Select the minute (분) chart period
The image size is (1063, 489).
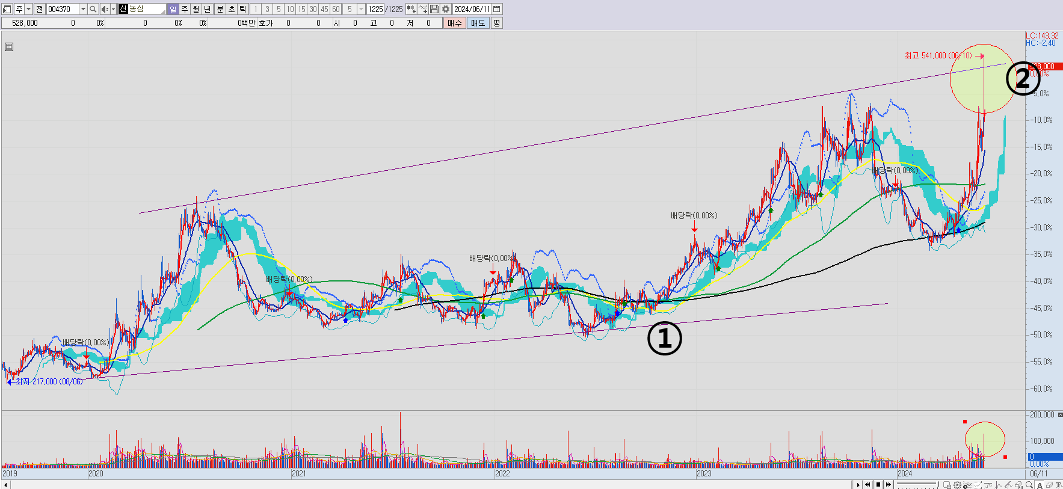coord(220,9)
